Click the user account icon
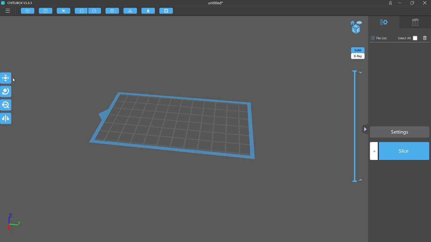This screenshot has height=242, width=431. coord(390,3)
